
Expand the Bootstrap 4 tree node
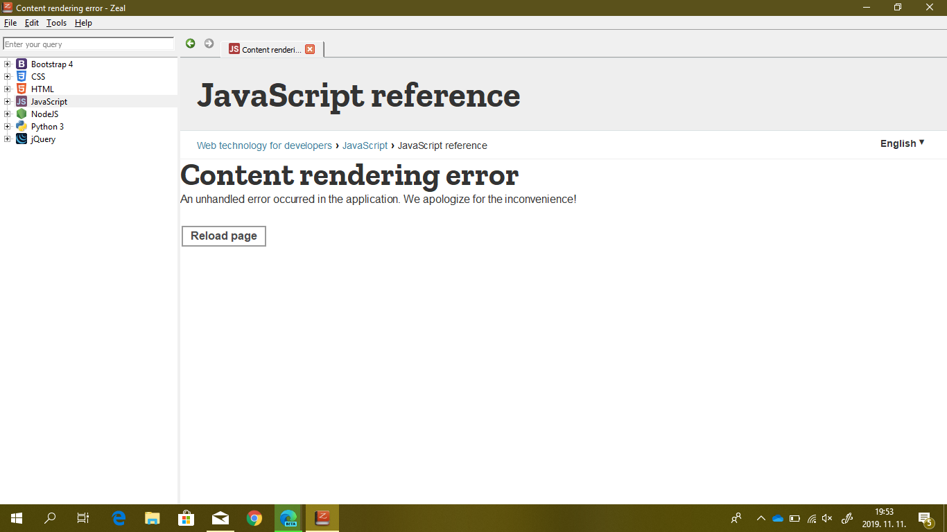pos(7,64)
